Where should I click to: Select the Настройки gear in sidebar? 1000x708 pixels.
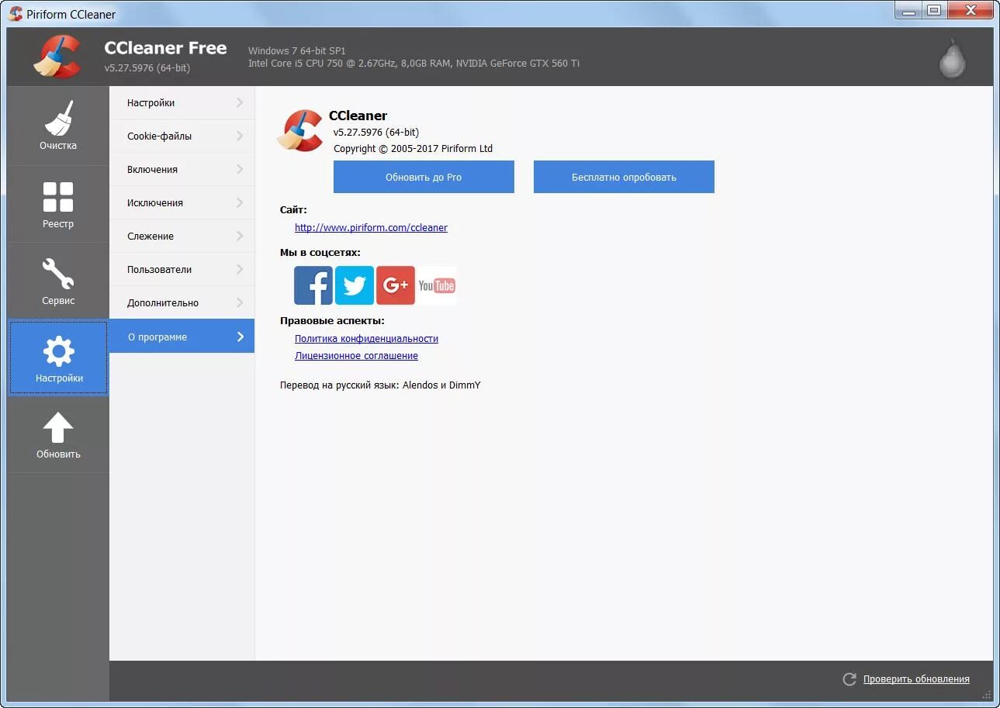[58, 358]
